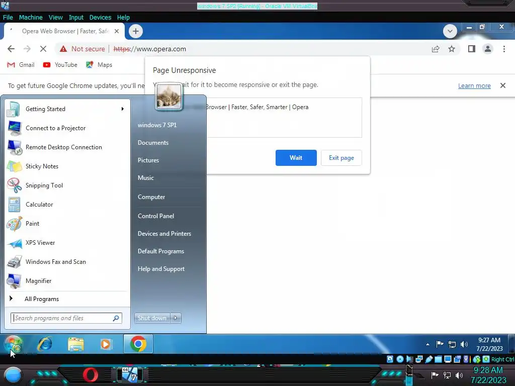515x386 pixels.
Task: Stop loading the page
Action: tap(43, 49)
